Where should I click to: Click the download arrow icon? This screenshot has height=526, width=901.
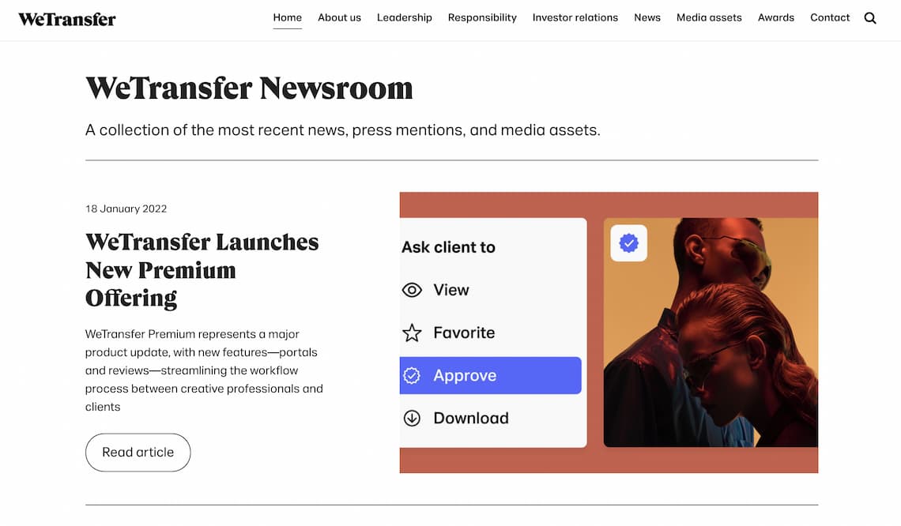pyautogui.click(x=412, y=419)
